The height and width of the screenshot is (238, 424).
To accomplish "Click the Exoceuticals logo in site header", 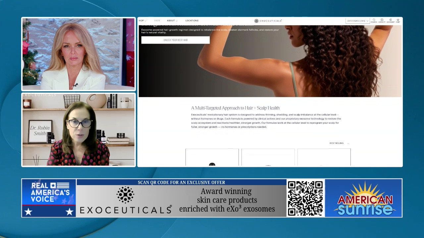I will point(268,21).
